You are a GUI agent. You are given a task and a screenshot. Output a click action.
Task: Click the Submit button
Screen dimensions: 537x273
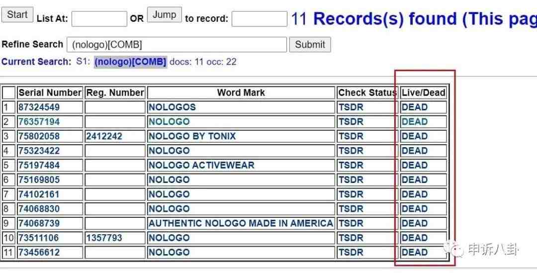click(310, 45)
